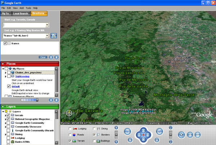216x145 pixels.
Task: Open the Add menu
Action: 22,8
